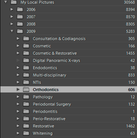
Task: Click Consultation & Codiagnosis folder icon
Action: (26, 39)
